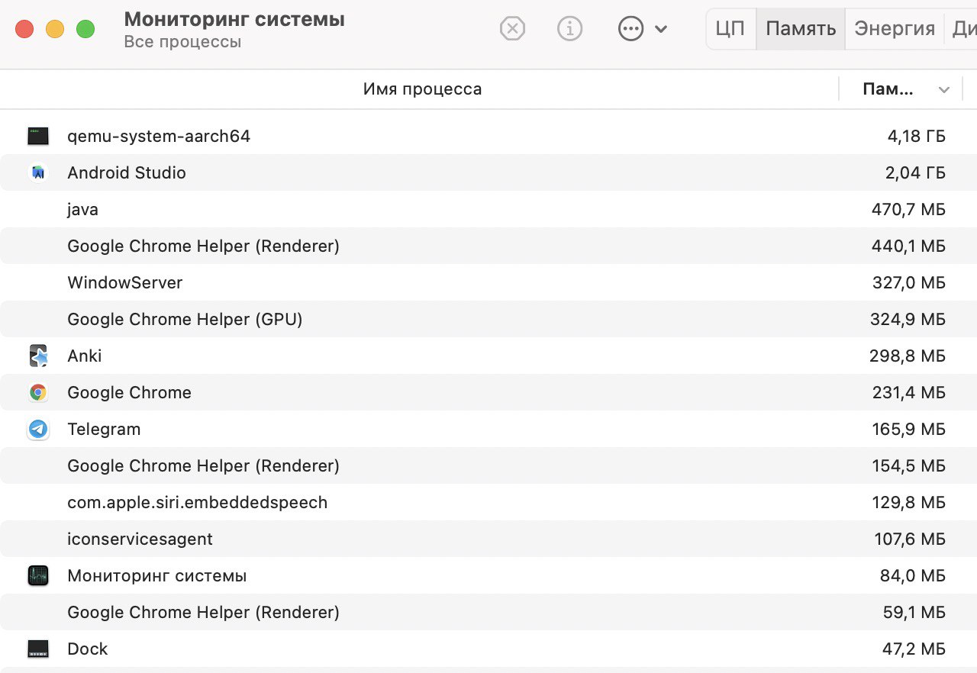Click the Android Studio app icon
This screenshot has height=673, width=977.
38,172
